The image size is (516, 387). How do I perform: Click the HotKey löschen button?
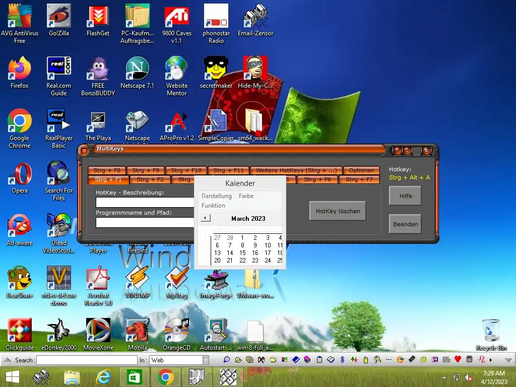pyautogui.click(x=338, y=211)
